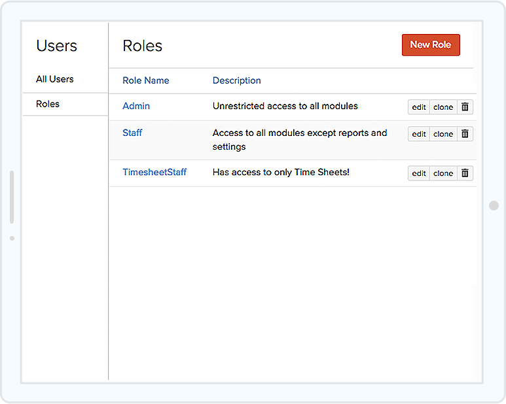Delete the Admin role with trash icon
The image size is (506, 404).
click(x=465, y=107)
